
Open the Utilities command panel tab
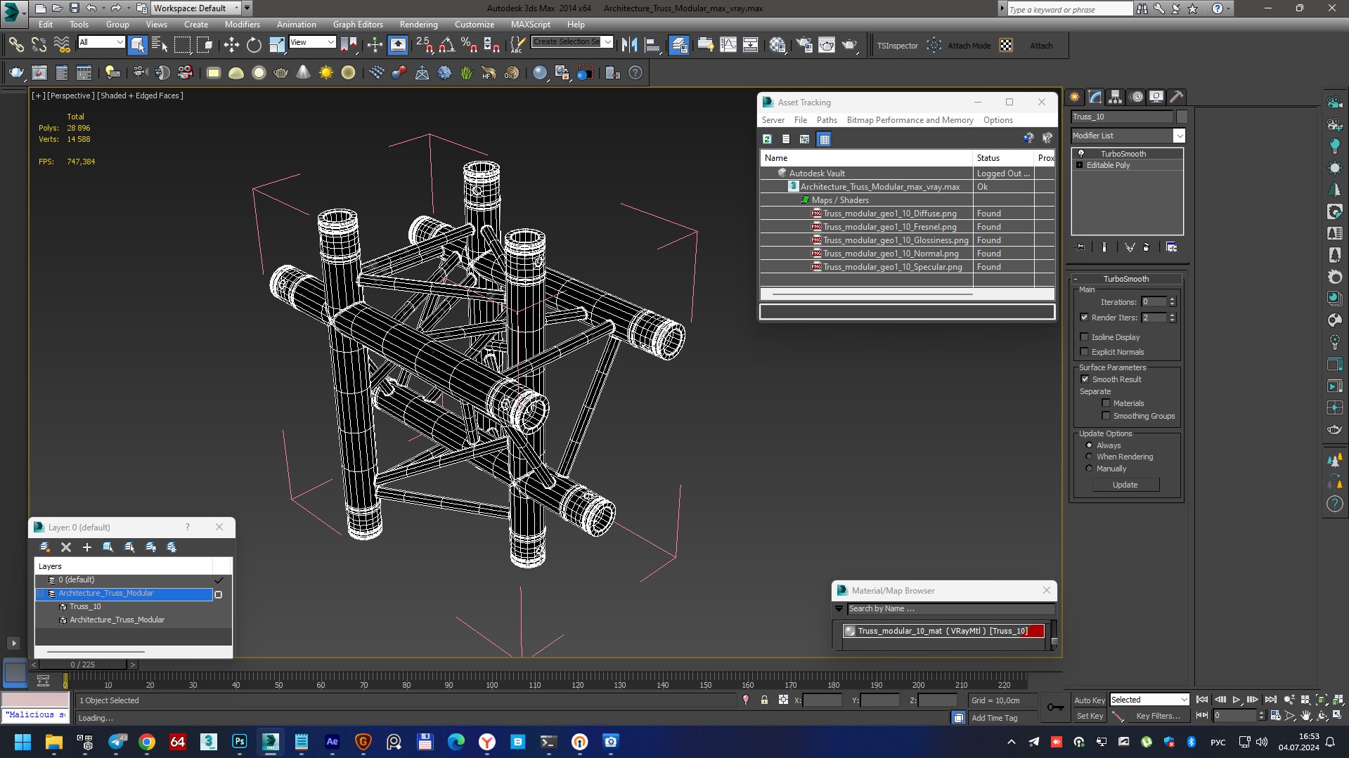tap(1177, 97)
